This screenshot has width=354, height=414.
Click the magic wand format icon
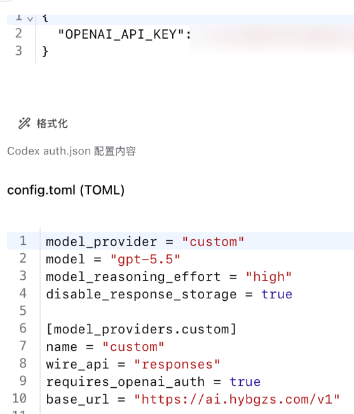click(24, 123)
